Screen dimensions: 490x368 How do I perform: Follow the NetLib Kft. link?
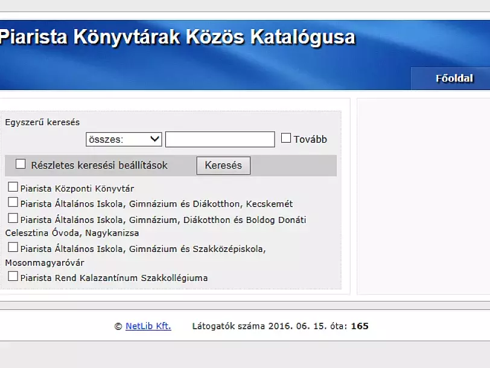pos(148,326)
